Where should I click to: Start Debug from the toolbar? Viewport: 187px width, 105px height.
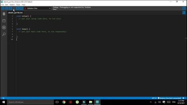tap(11, 8)
